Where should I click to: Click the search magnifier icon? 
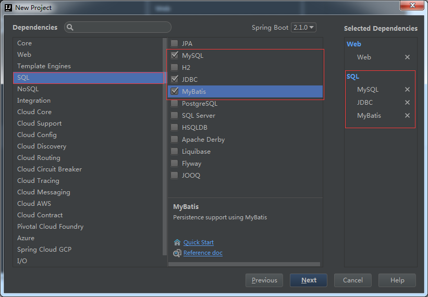(x=70, y=28)
